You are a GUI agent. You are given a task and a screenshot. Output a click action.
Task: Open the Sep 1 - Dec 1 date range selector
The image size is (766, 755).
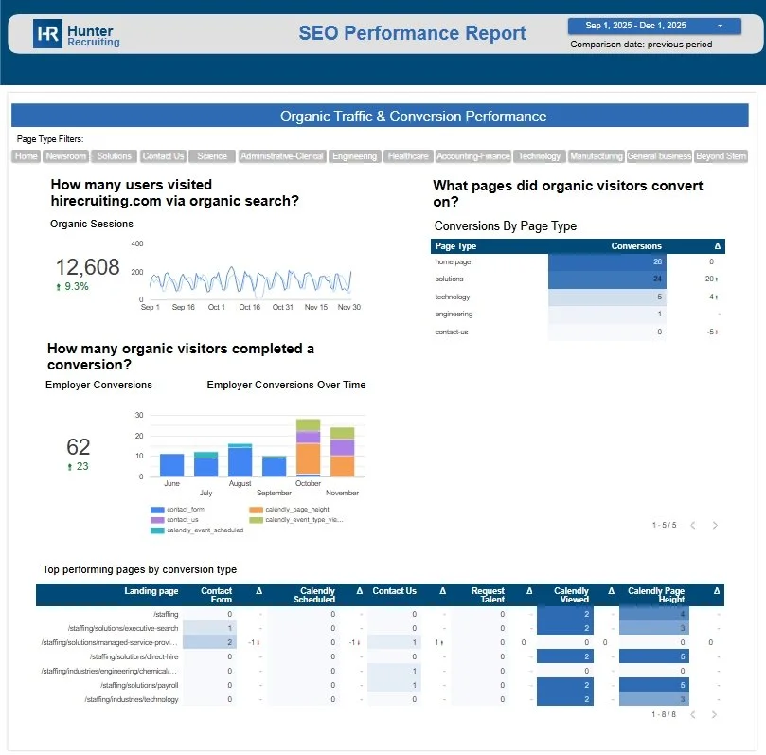pyautogui.click(x=656, y=26)
